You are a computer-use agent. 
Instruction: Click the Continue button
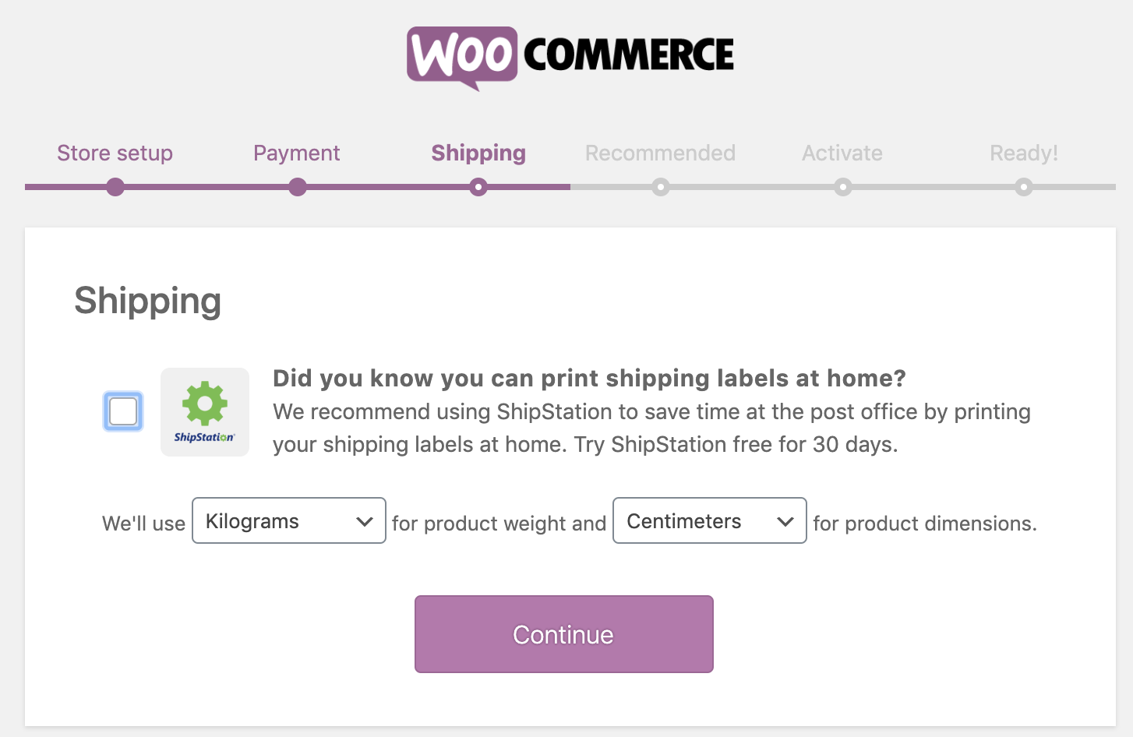563,634
